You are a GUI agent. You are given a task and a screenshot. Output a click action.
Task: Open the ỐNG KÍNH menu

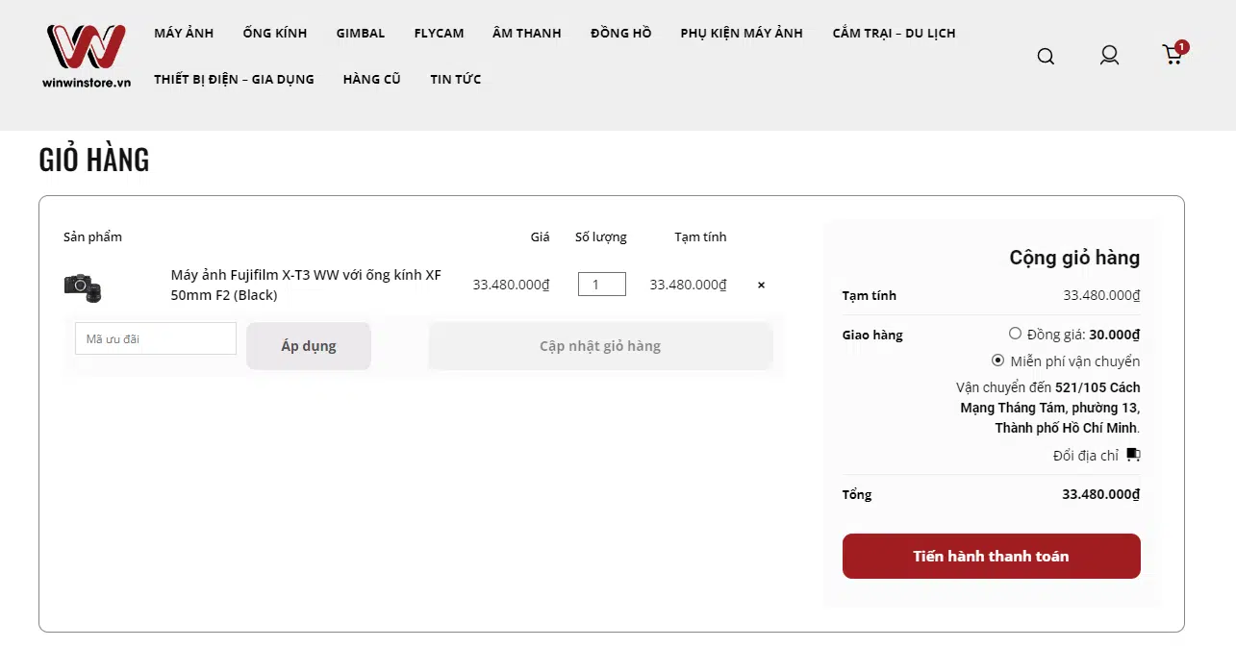[275, 33]
